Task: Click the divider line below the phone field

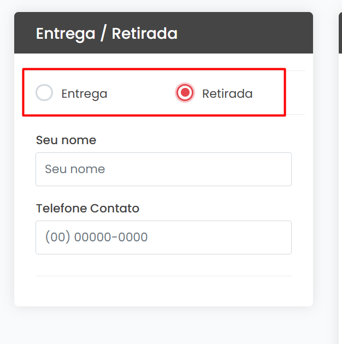Action: (163, 276)
